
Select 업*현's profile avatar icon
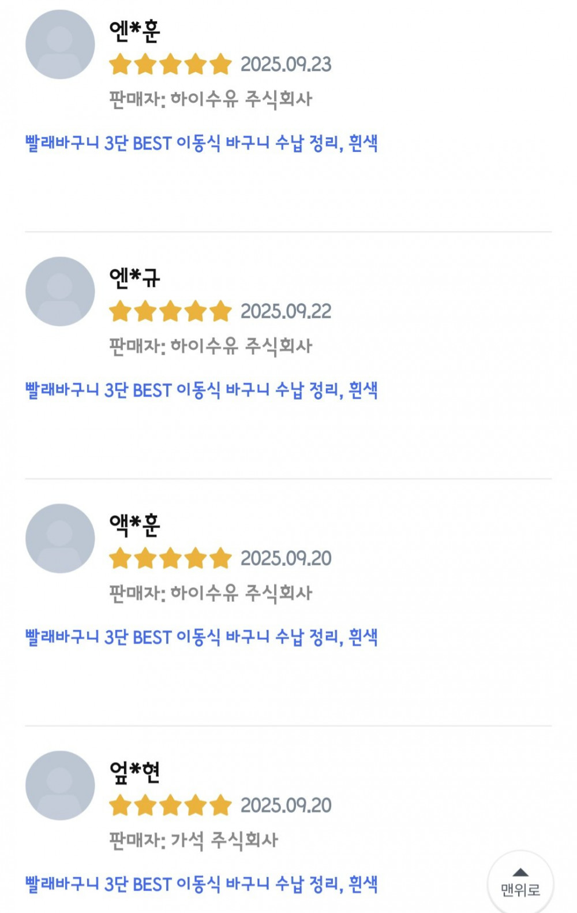[60, 785]
